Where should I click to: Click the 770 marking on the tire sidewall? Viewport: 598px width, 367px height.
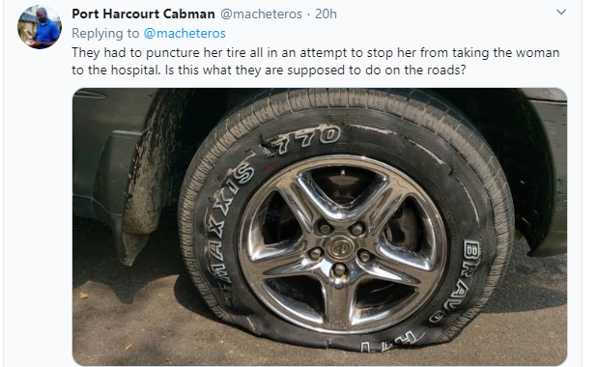[x=308, y=140]
